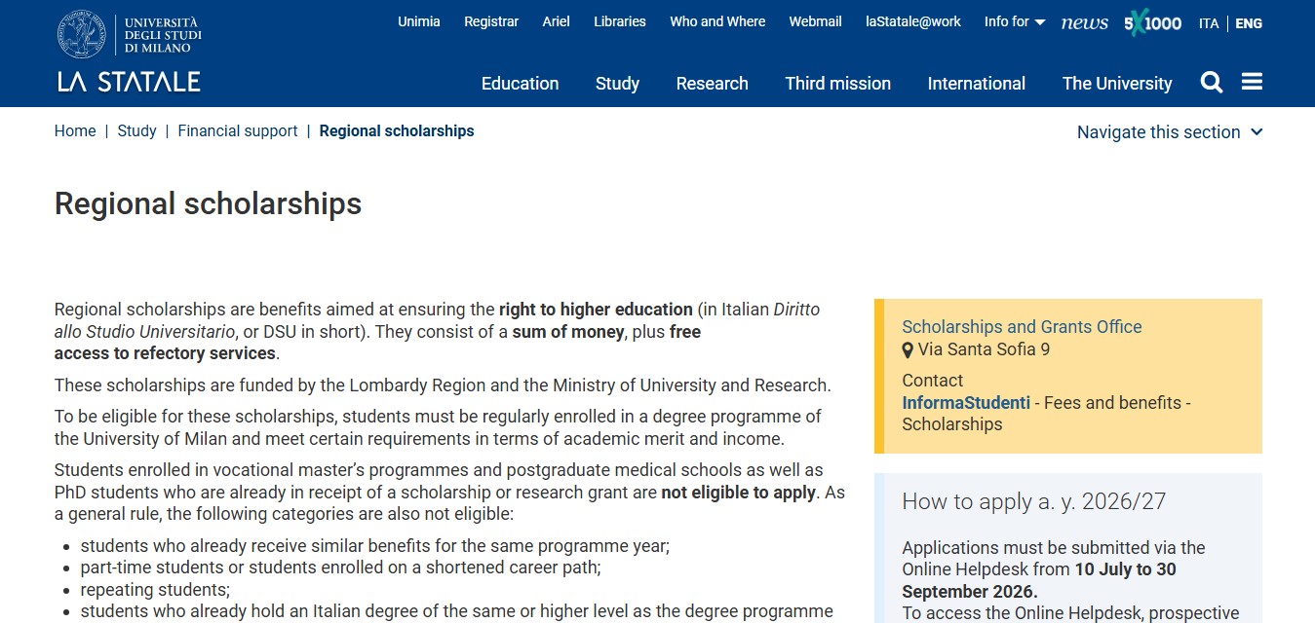Open the hamburger menu icon
Screen dimensions: 1315x623
1253,82
